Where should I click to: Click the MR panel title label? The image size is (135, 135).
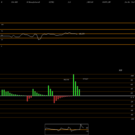pyautogui.click(x=120, y=70)
